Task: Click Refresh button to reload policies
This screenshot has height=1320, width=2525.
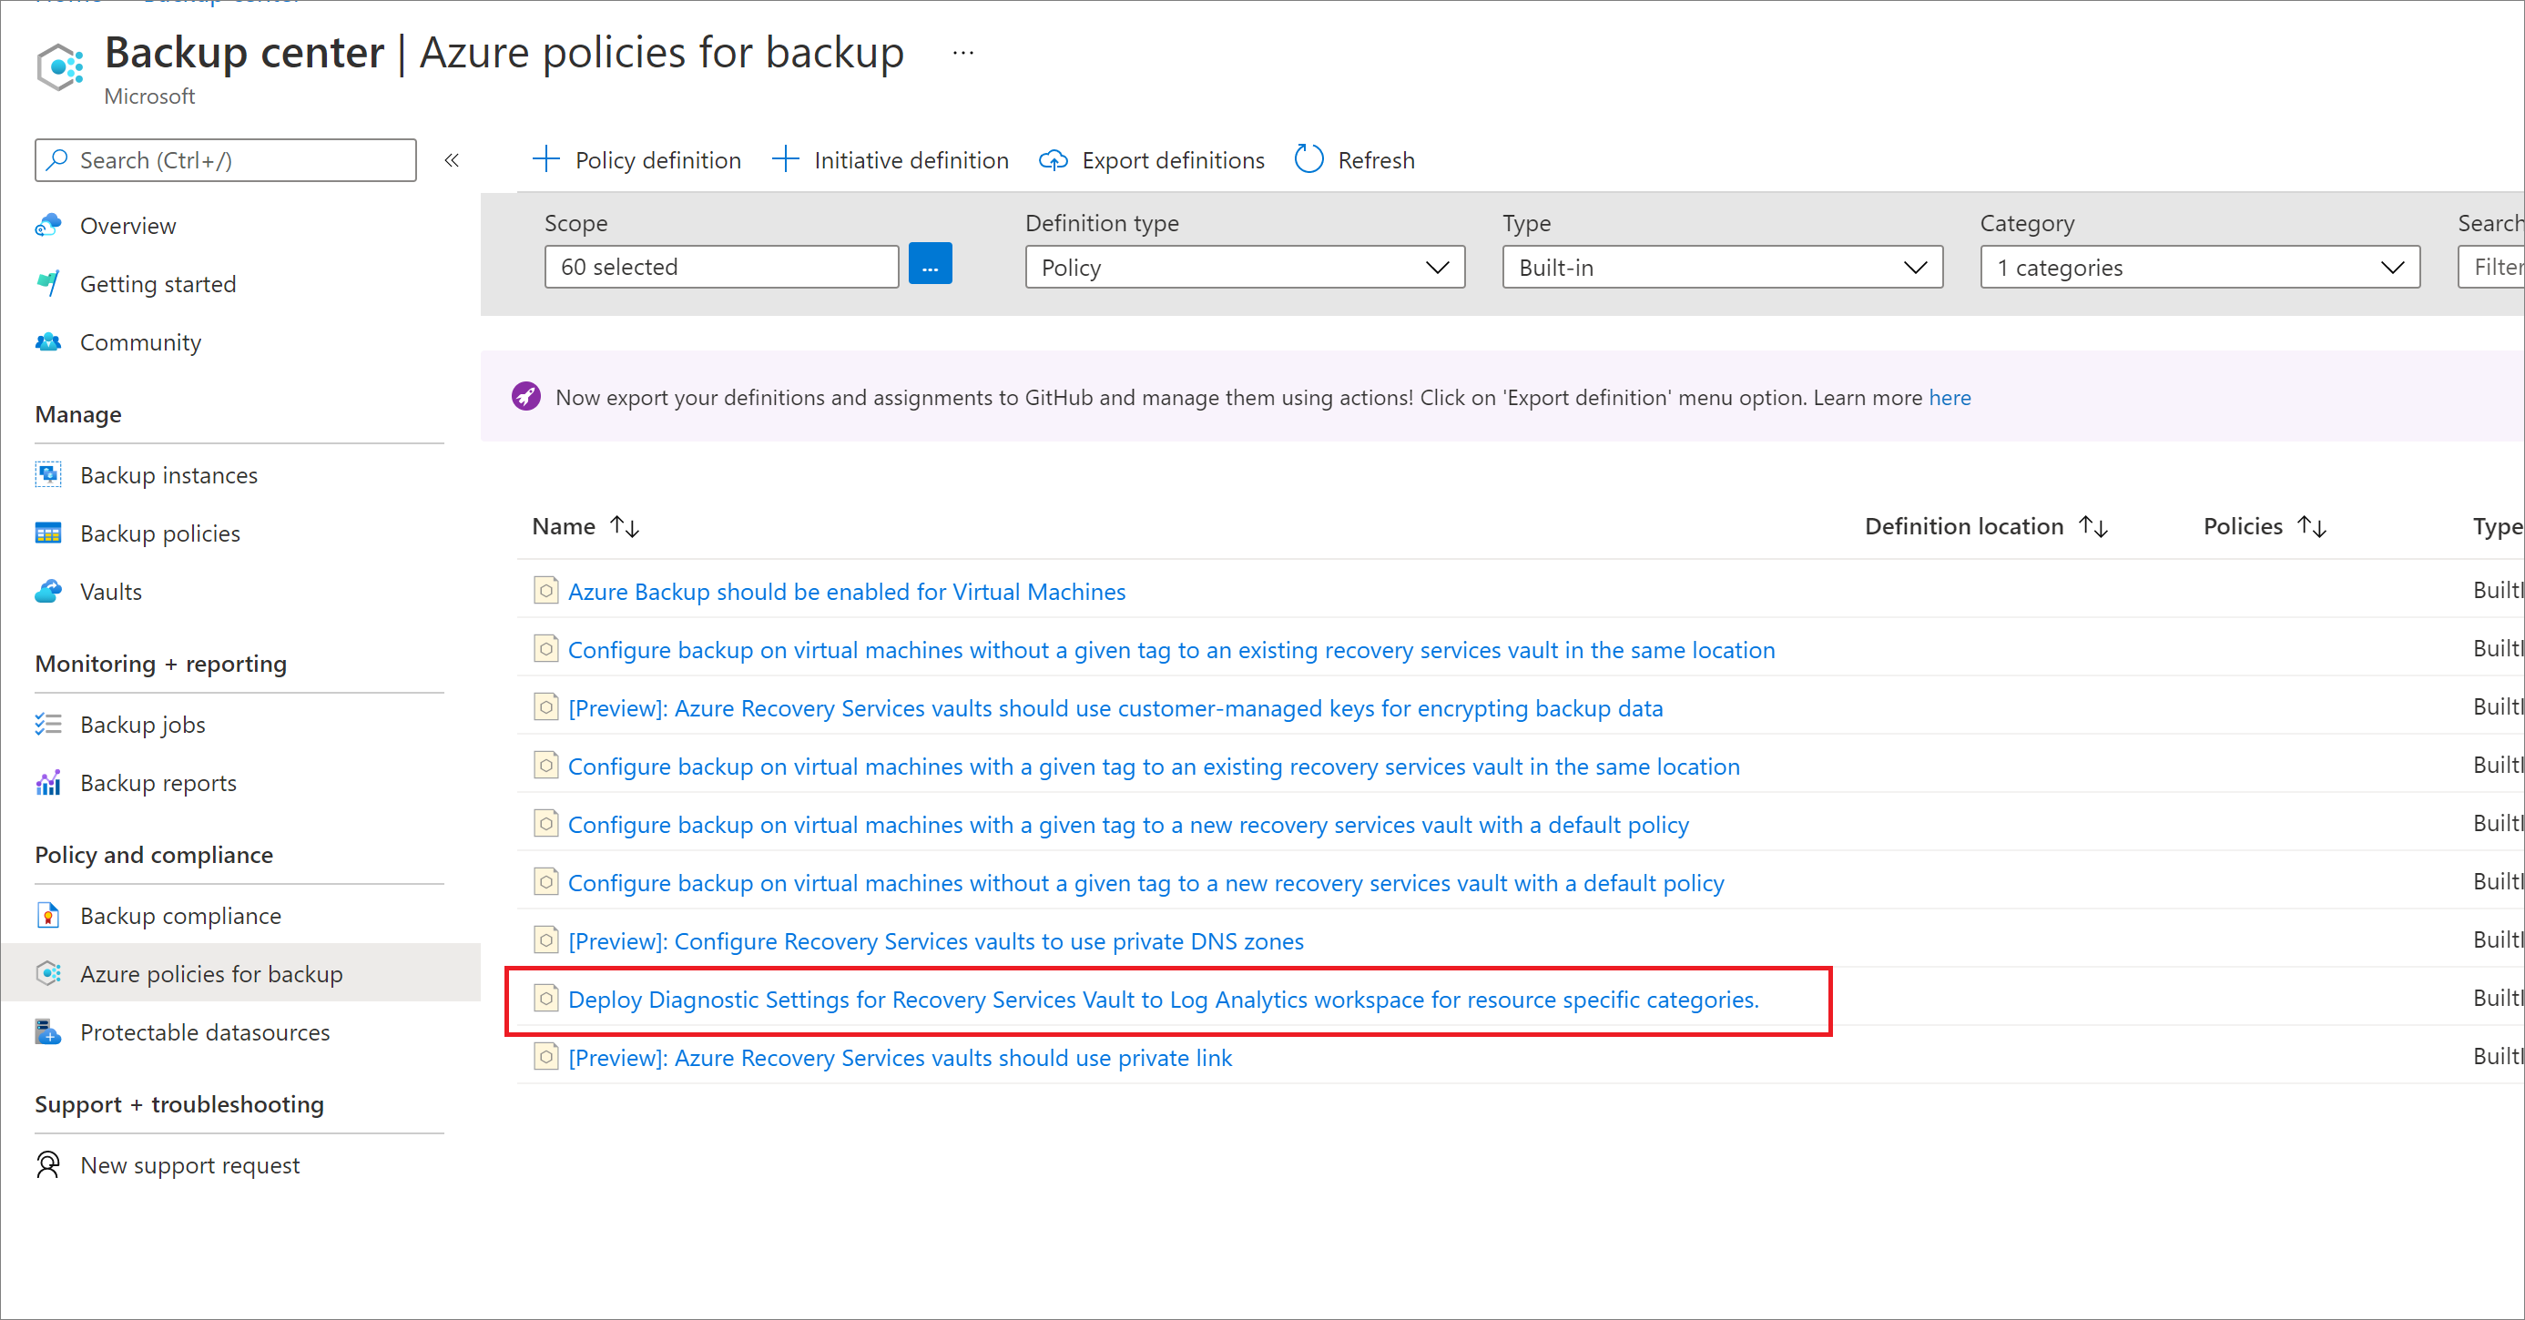Action: pos(1356,158)
